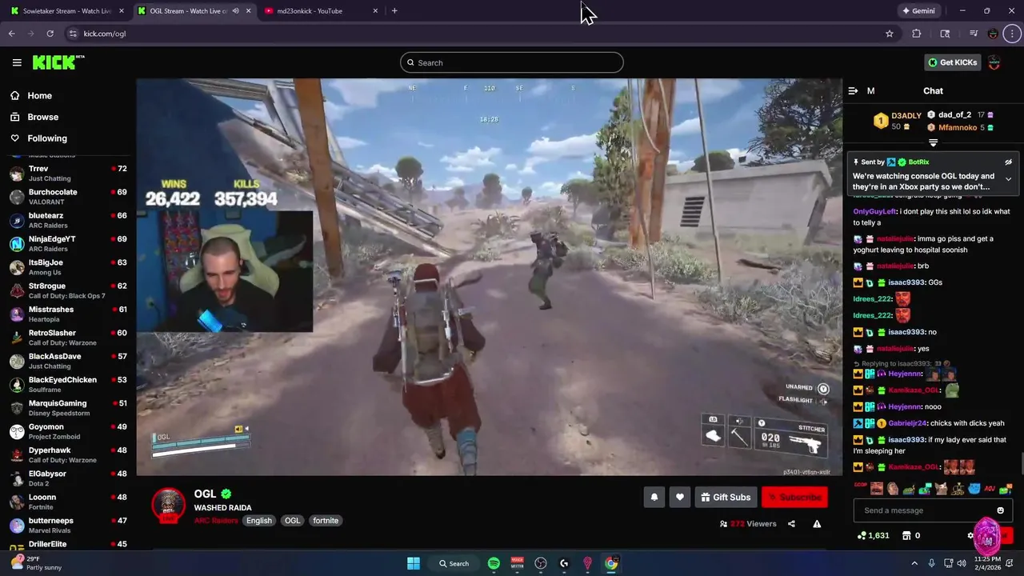Switch to Sowietaker Stream tab
Image resolution: width=1024 pixels, height=576 pixels.
click(x=66, y=10)
